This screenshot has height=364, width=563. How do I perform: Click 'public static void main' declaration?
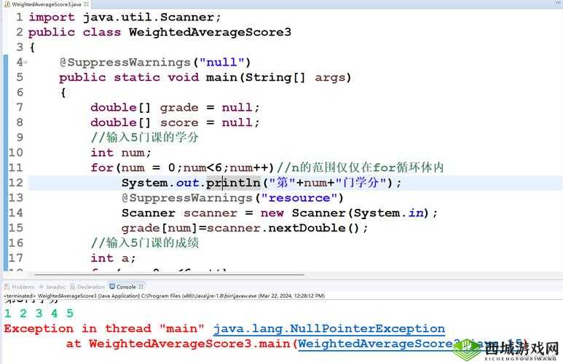point(205,78)
